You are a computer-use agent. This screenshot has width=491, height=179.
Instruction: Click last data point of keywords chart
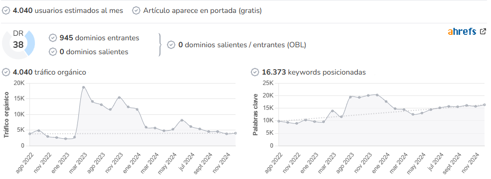coord(485,105)
